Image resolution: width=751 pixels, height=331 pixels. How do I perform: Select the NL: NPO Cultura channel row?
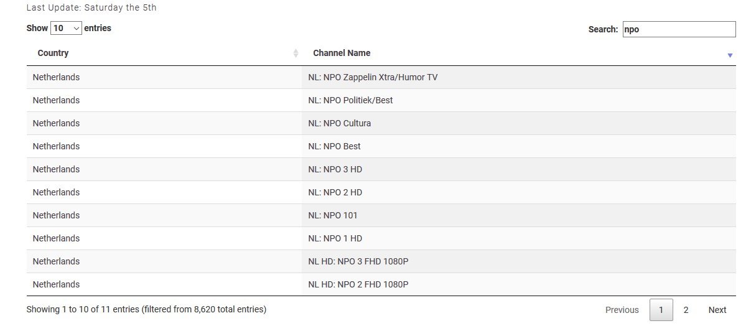coord(339,123)
